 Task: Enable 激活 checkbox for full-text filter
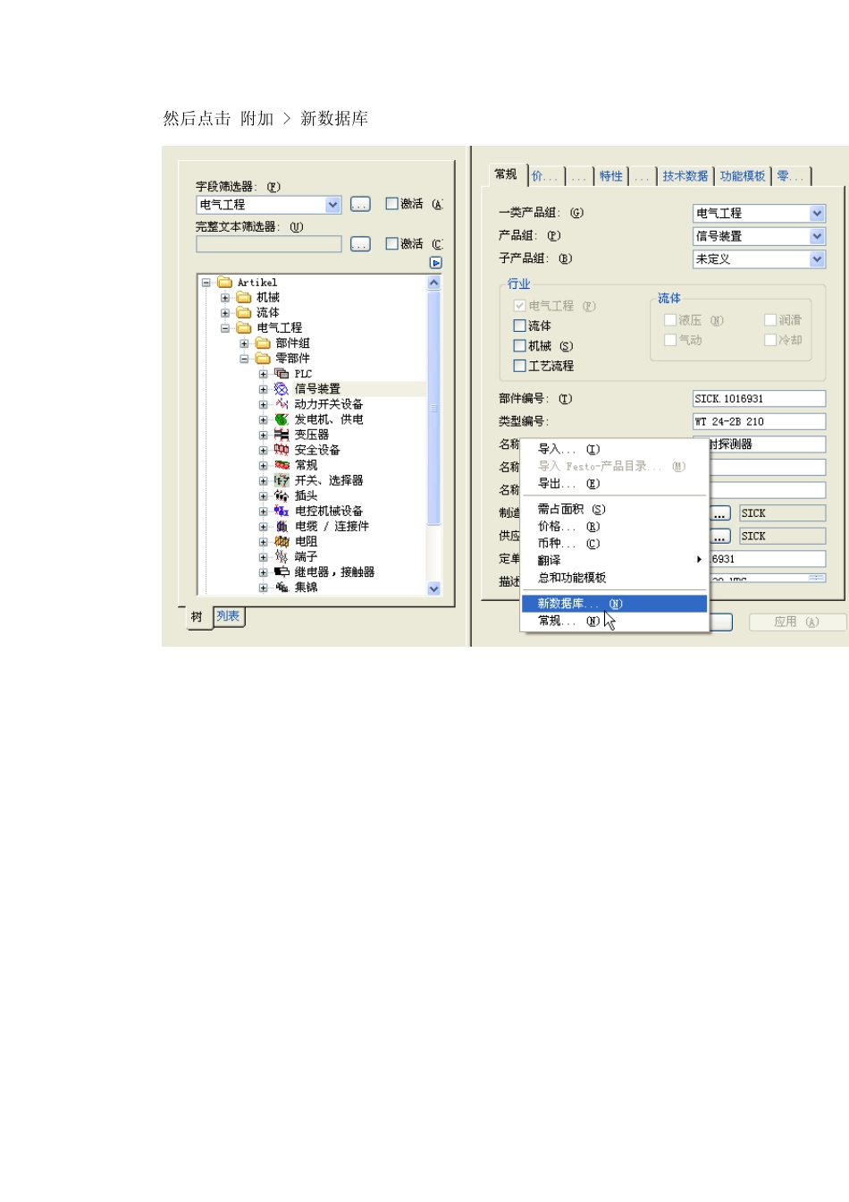pos(391,243)
